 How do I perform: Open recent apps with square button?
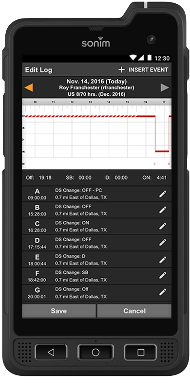(141, 352)
